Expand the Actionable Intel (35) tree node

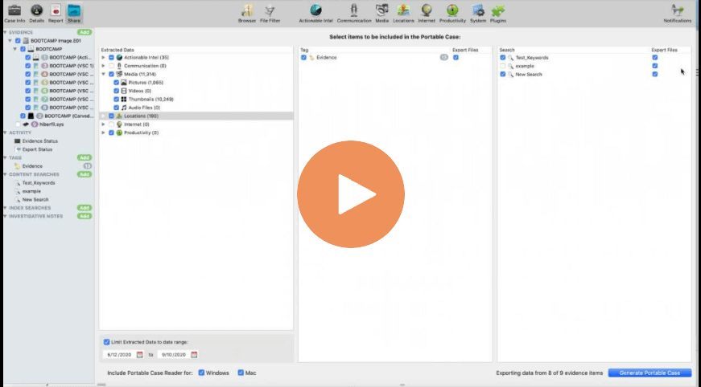(x=103, y=58)
